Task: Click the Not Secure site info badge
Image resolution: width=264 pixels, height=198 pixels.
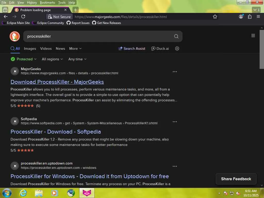Action: tap(60, 17)
